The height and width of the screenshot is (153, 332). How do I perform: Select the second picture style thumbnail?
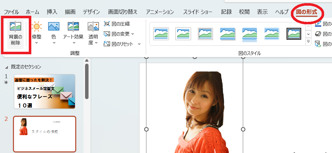[183, 34]
